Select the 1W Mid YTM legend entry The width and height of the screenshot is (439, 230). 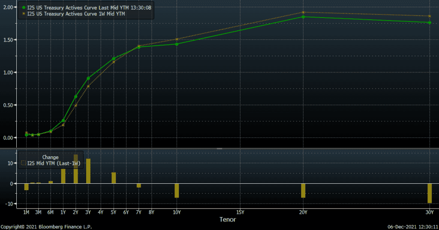tap(76, 14)
